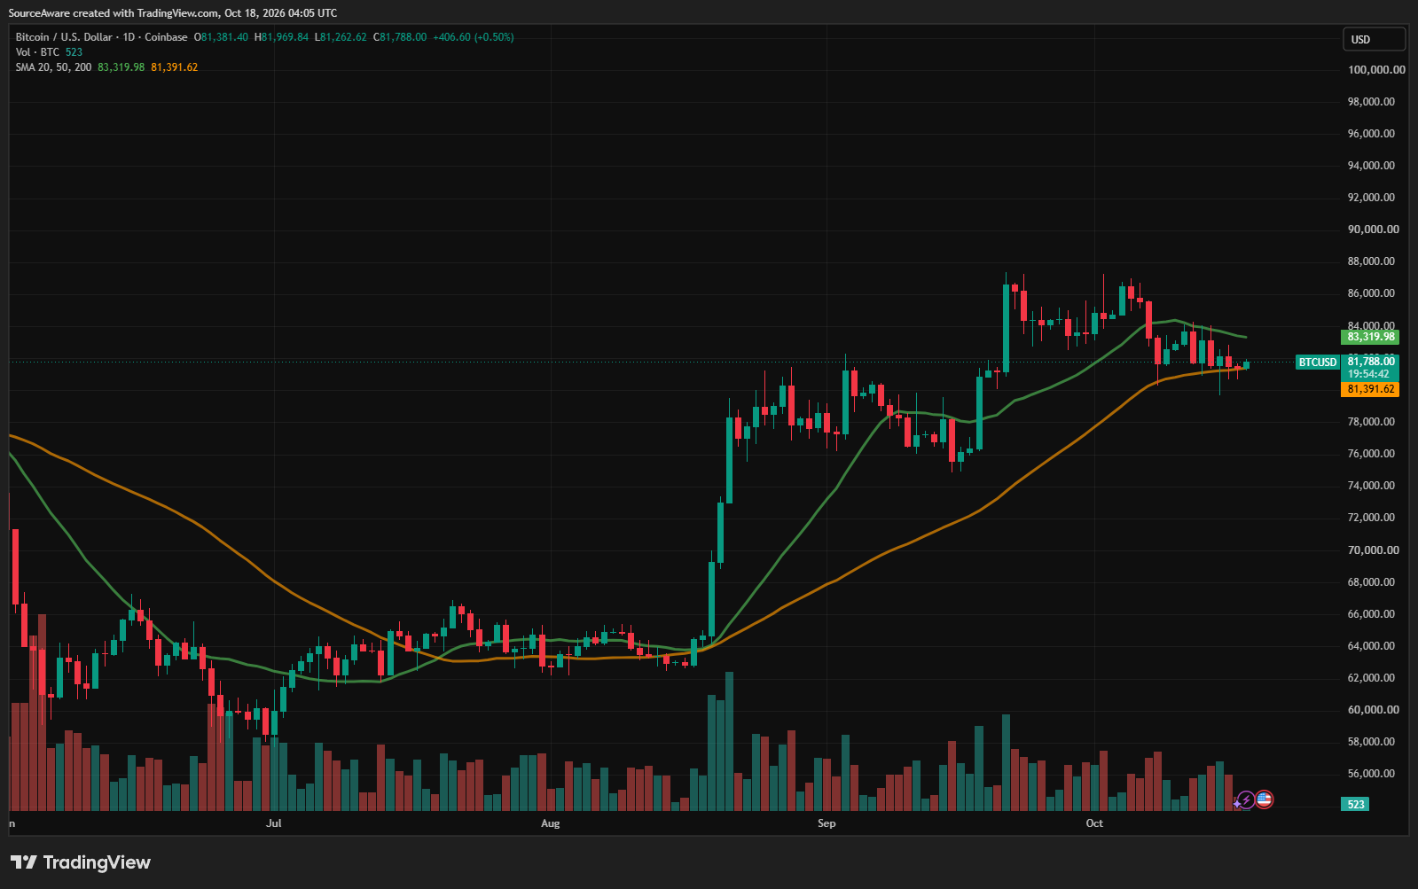
Task: Click the 70,000.00 price axis label
Action: click(x=1374, y=550)
